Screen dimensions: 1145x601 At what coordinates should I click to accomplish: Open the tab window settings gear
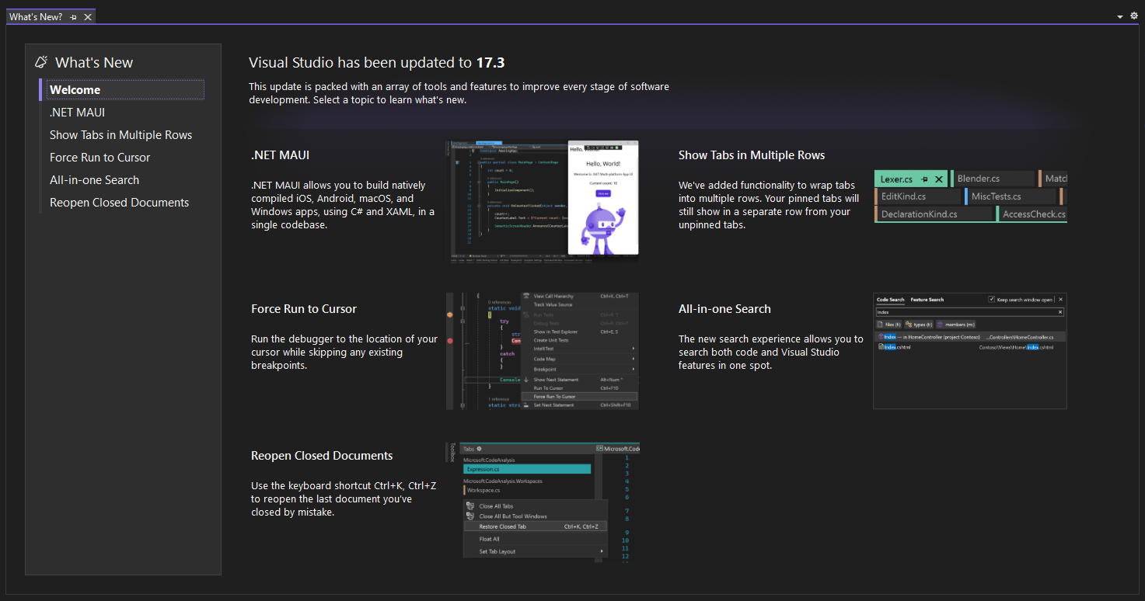(1134, 16)
